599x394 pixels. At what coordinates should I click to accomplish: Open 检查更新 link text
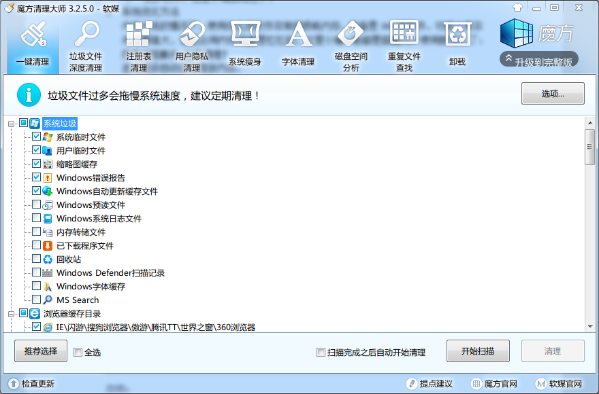tap(38, 384)
